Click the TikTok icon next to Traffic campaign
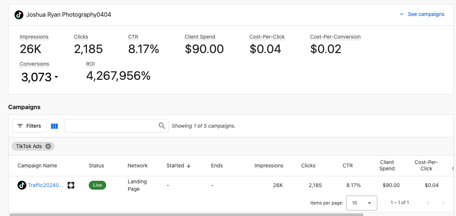This screenshot has width=456, height=216. [x=21, y=185]
